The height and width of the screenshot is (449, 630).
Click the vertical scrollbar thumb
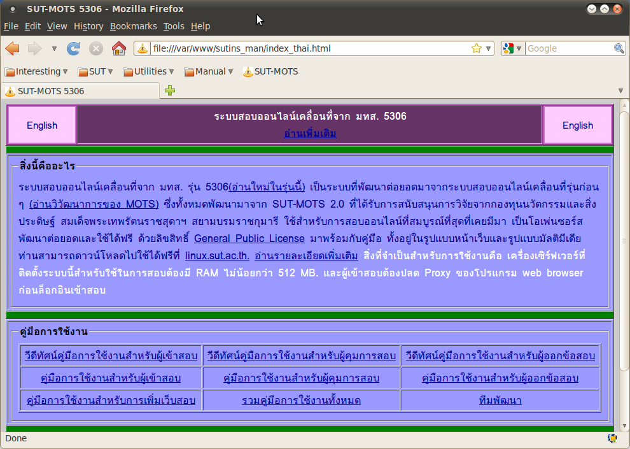tap(624, 241)
